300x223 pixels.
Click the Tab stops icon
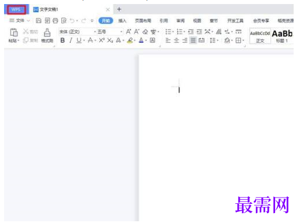(x=239, y=31)
